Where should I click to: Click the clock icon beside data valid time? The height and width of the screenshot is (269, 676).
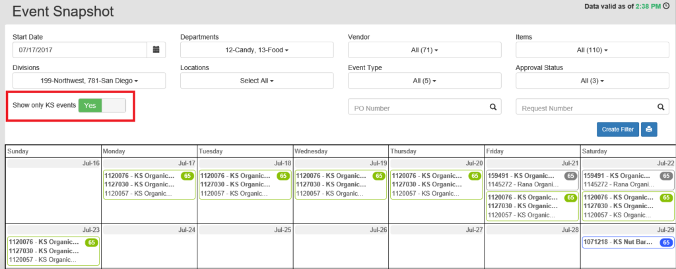pos(666,6)
